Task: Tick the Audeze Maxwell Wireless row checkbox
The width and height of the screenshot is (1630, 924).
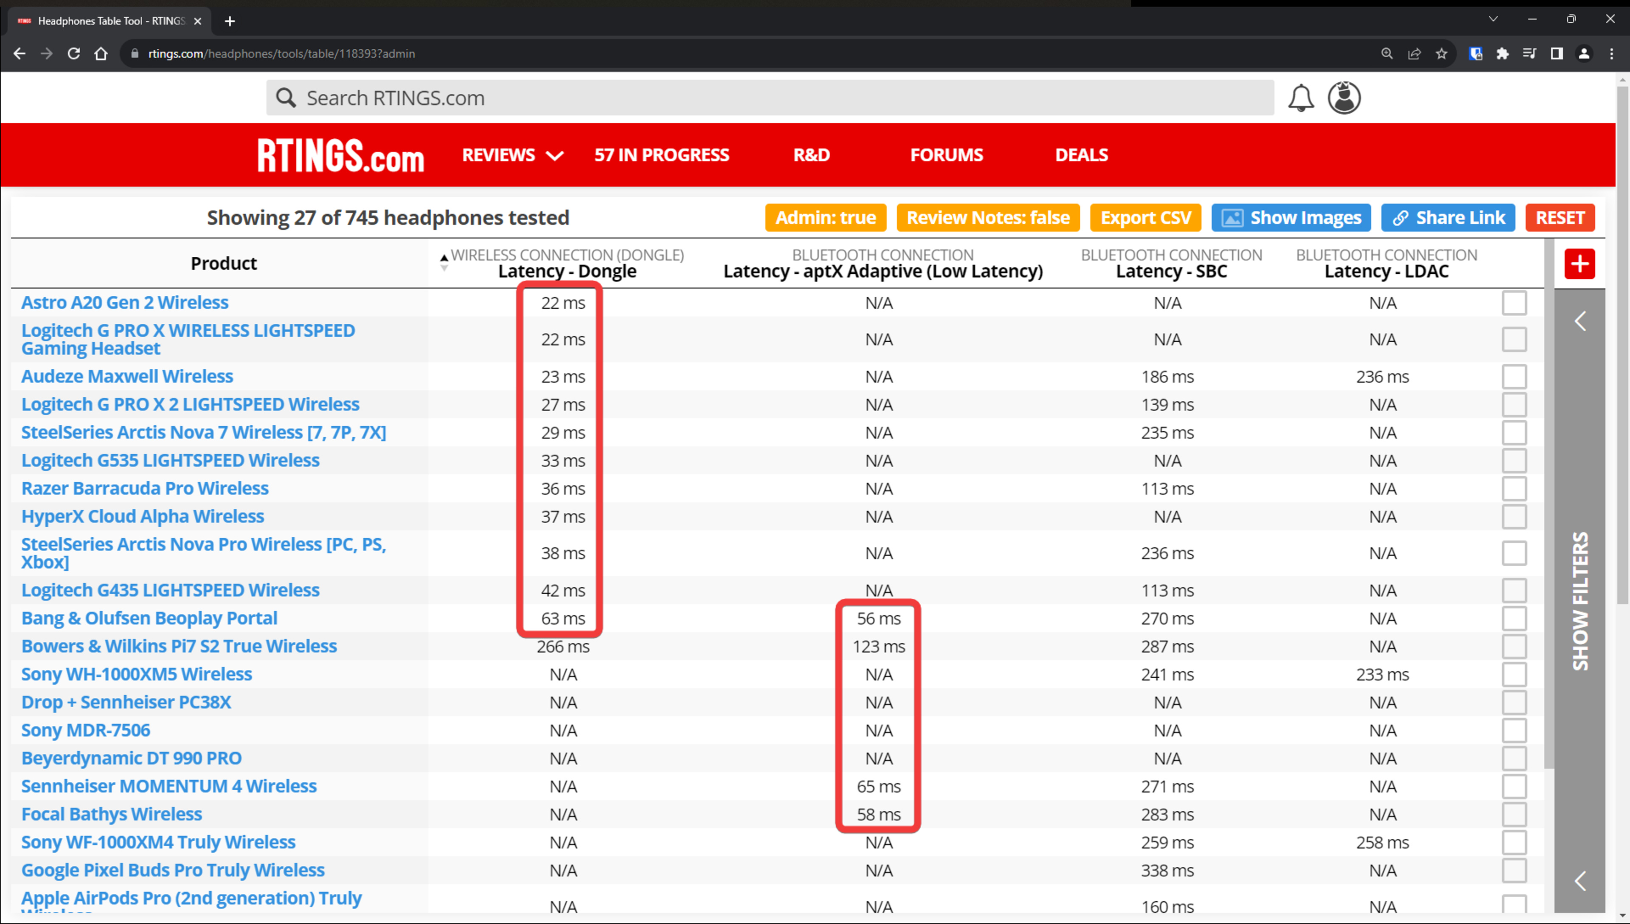Action: coord(1514,376)
